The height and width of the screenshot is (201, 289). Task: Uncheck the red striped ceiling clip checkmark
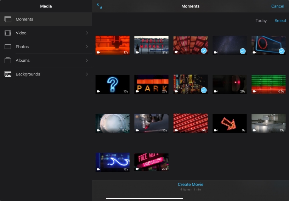pyautogui.click(x=204, y=51)
